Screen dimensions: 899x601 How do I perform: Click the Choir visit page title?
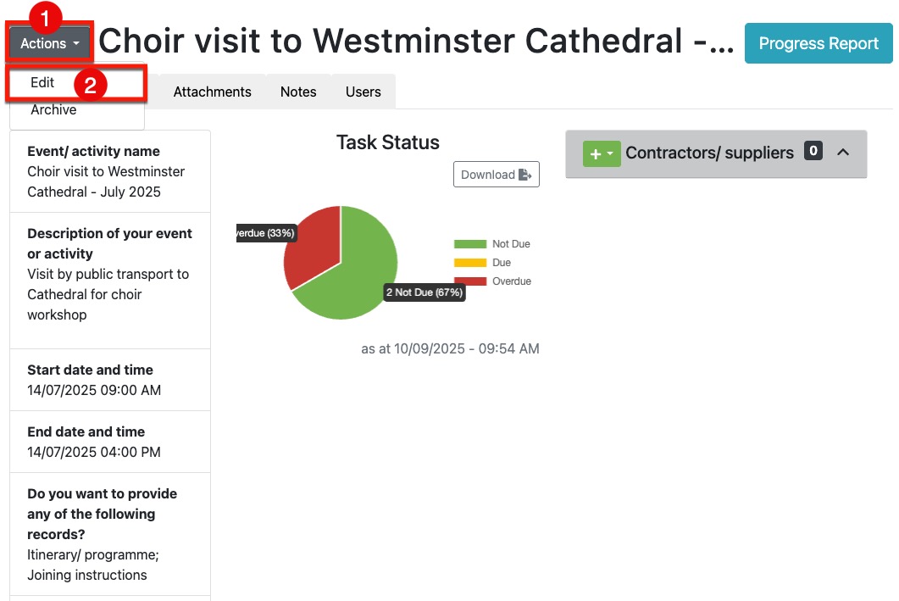tap(415, 41)
